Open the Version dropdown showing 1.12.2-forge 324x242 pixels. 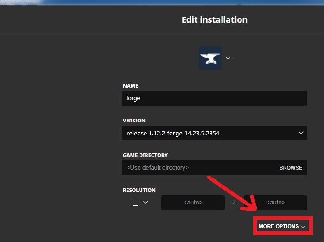tap(215, 133)
